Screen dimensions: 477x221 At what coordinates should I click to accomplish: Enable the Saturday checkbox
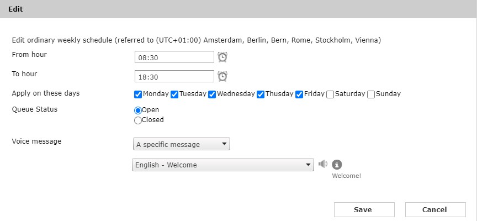coord(330,94)
